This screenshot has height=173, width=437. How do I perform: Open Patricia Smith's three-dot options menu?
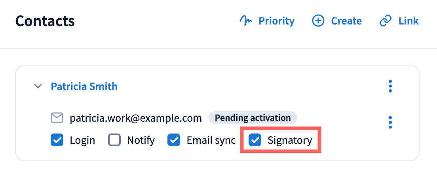point(390,86)
